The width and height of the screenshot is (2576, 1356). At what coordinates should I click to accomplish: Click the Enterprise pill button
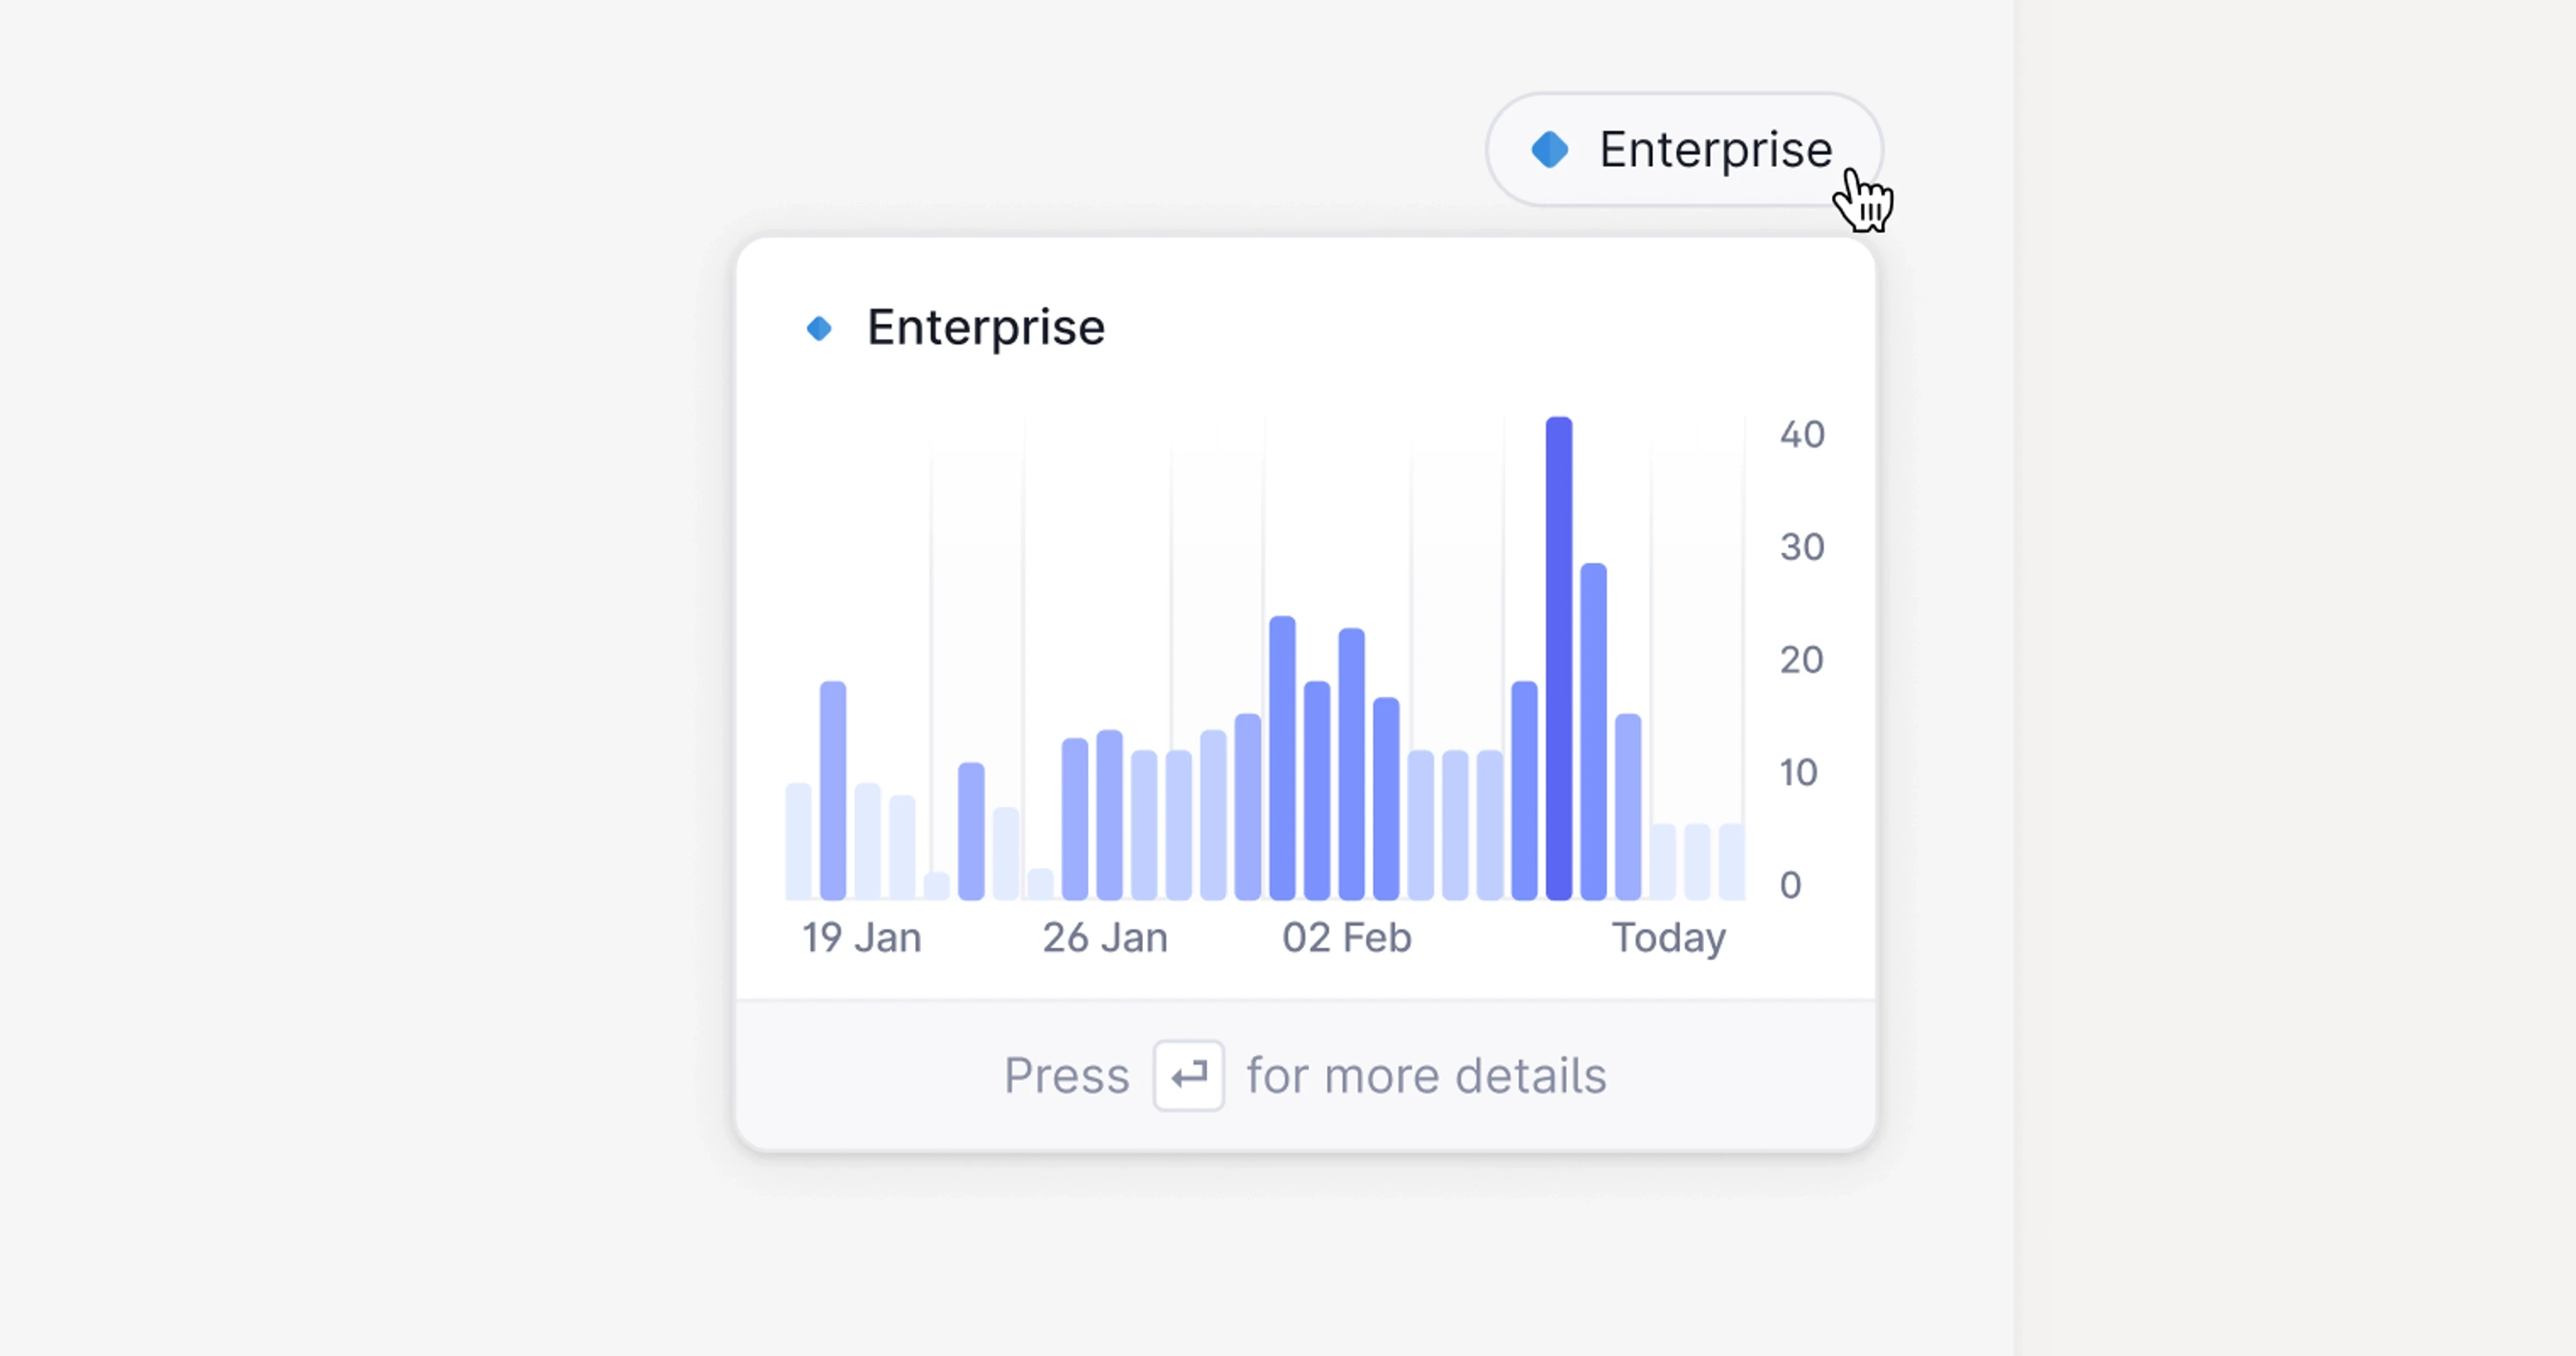1684,150
